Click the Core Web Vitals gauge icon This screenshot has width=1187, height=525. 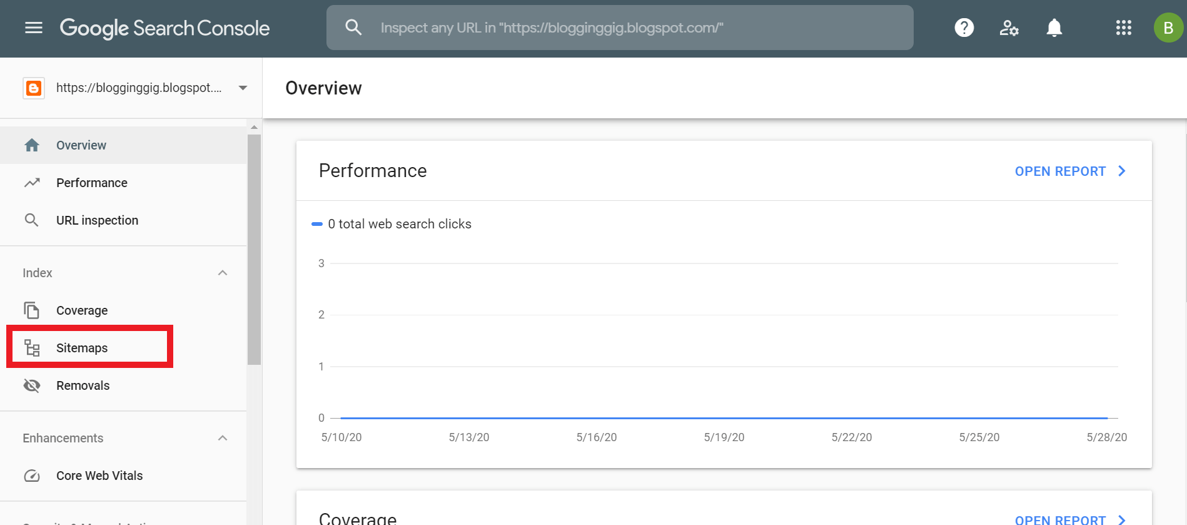(32, 476)
